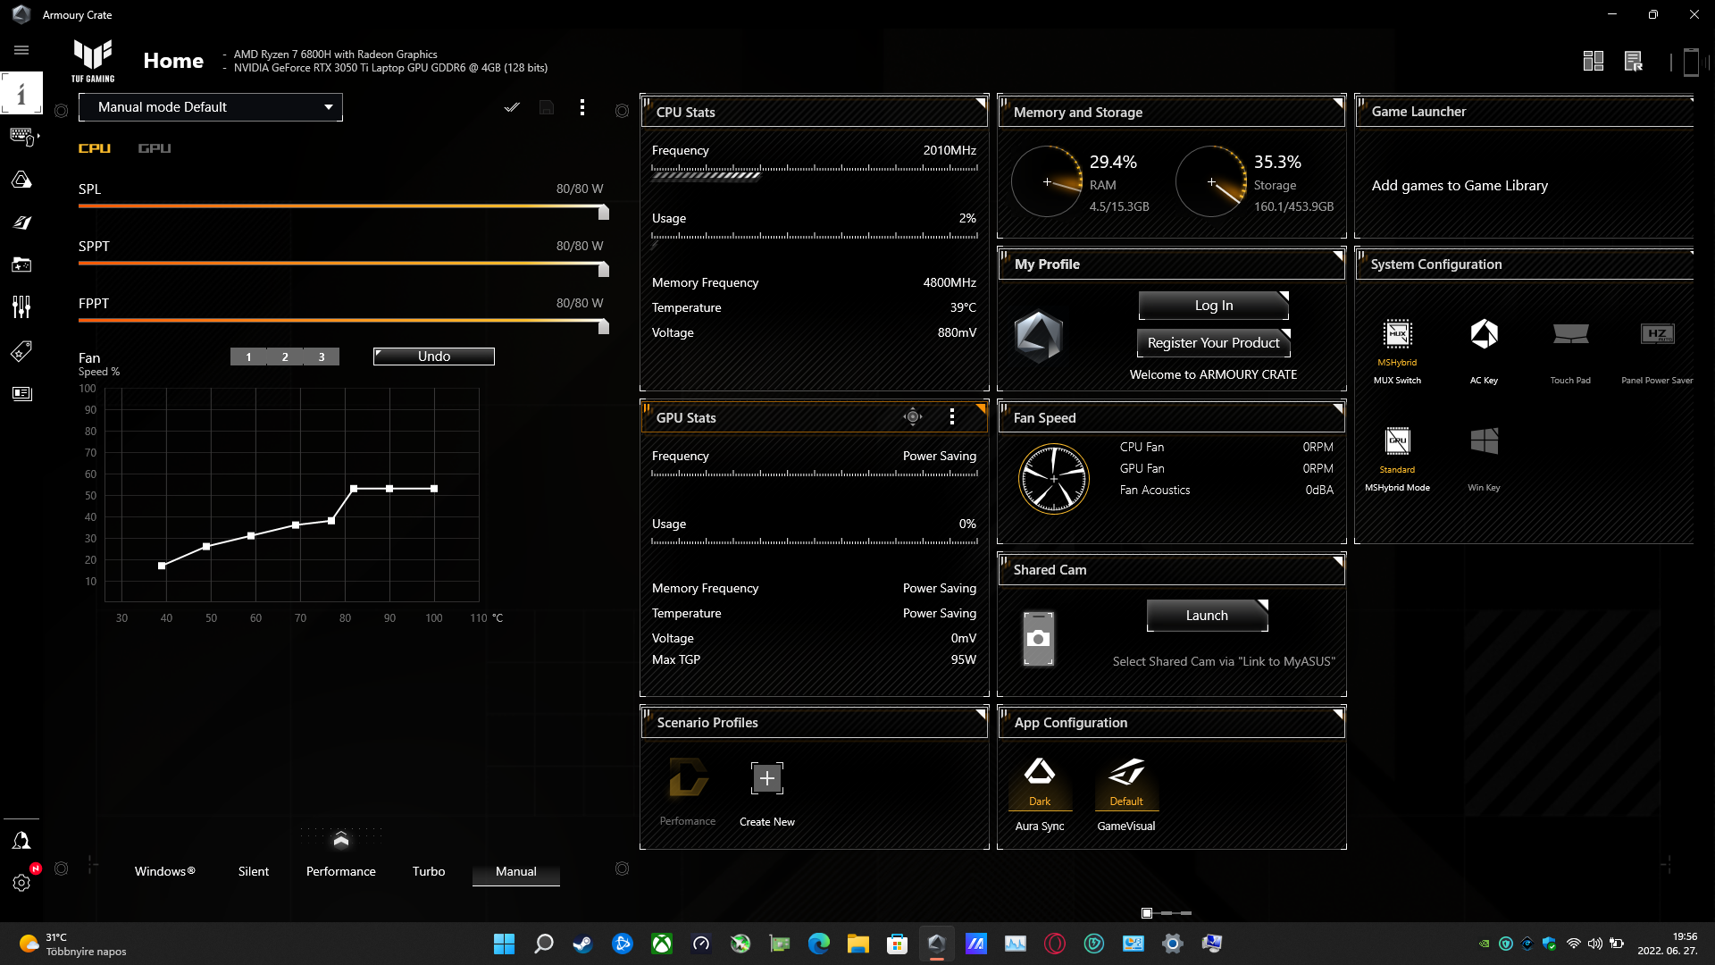This screenshot has height=965, width=1715.
Task: Expand Fan Speed panel corner
Action: click(x=1338, y=409)
